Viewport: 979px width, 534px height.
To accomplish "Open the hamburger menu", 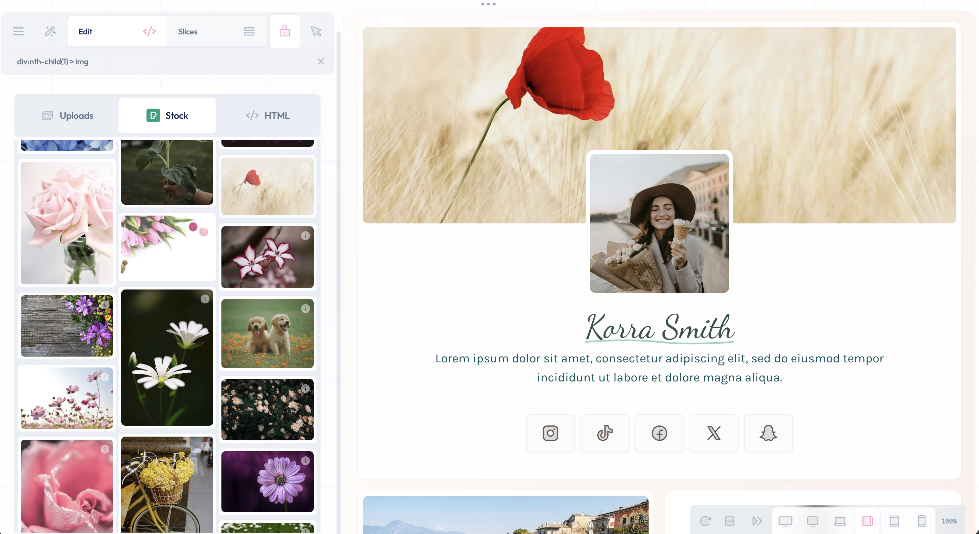I will point(18,32).
